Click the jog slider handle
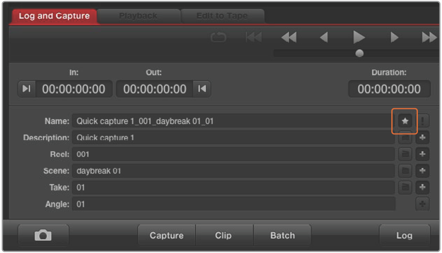 pyautogui.click(x=359, y=53)
